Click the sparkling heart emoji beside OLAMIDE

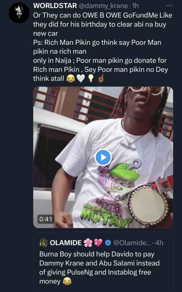[x=98, y=243]
